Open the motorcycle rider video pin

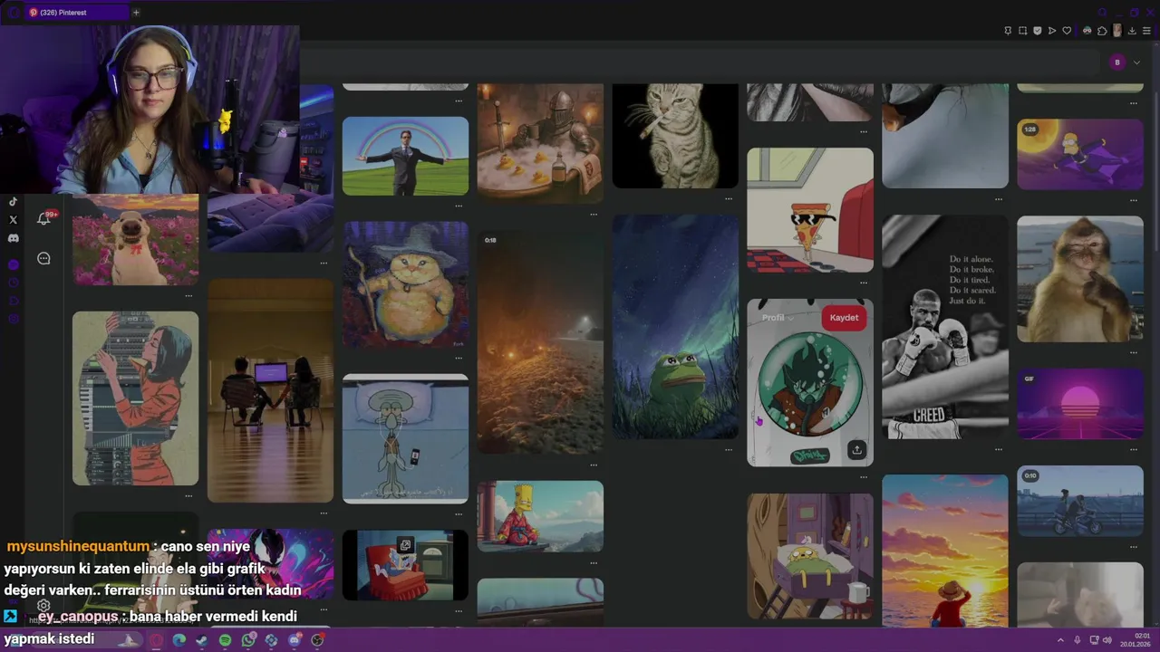(x=1080, y=501)
